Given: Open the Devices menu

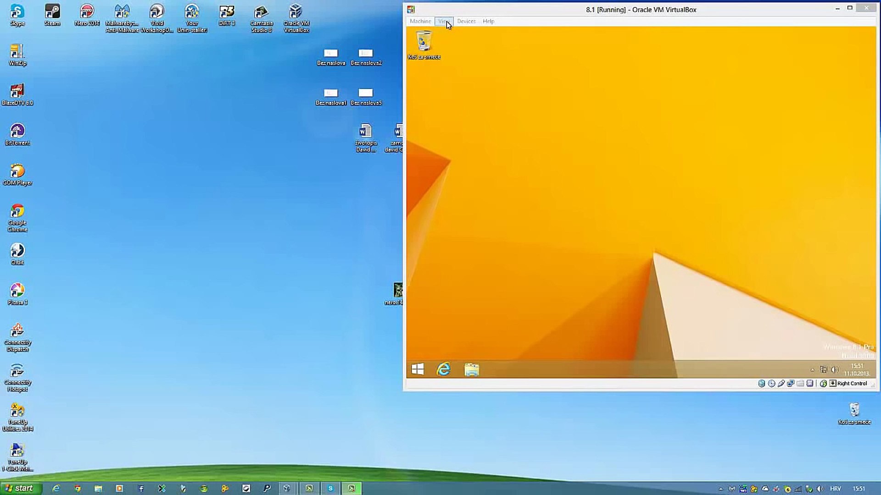Looking at the screenshot, I should pyautogui.click(x=466, y=21).
